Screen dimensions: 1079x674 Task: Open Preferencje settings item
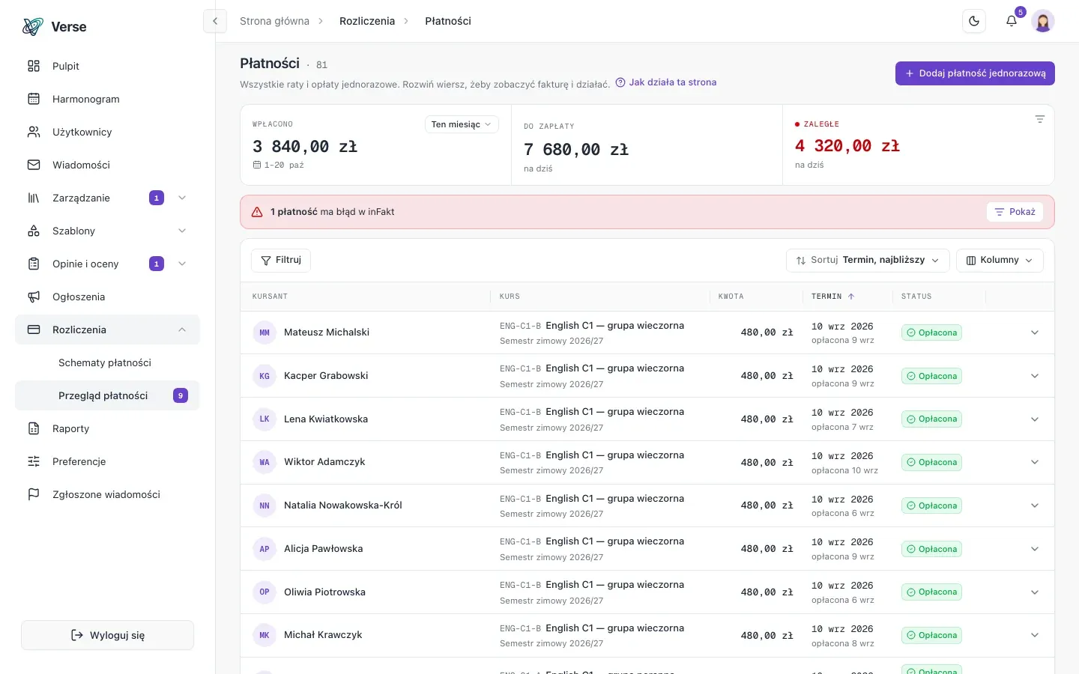pyautogui.click(x=107, y=461)
